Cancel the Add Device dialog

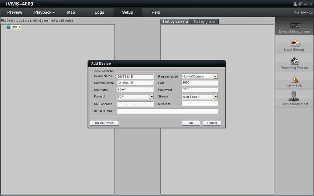212,123
